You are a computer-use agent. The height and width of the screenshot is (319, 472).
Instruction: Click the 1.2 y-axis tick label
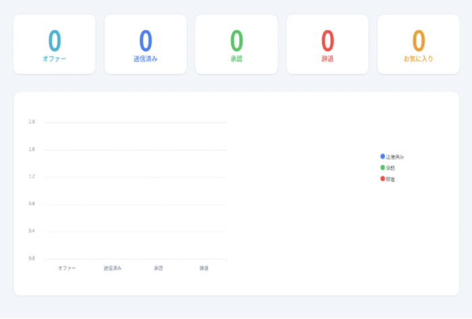point(32,176)
